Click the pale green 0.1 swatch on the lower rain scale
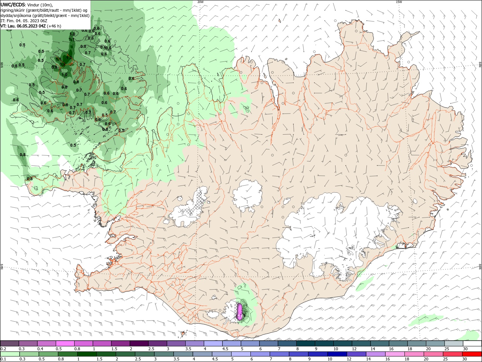The image size is (482, 362). 10,354
